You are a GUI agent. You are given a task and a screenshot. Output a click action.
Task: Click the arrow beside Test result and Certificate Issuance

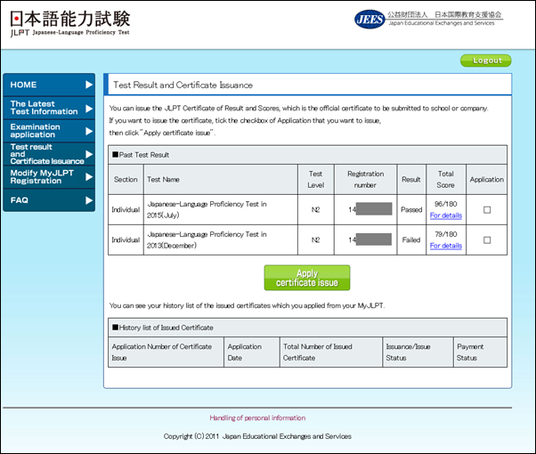coord(89,154)
